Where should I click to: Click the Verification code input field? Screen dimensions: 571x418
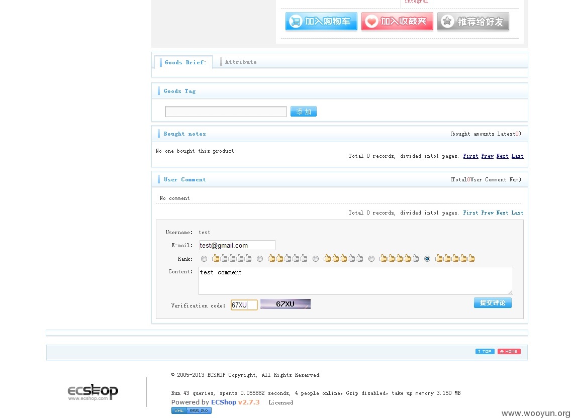point(244,305)
